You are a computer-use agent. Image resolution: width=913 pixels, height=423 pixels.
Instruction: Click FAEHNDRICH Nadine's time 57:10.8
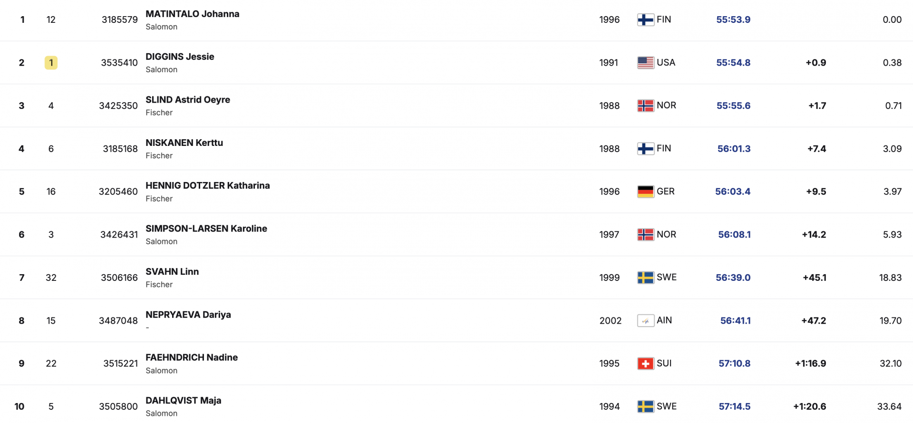point(734,364)
